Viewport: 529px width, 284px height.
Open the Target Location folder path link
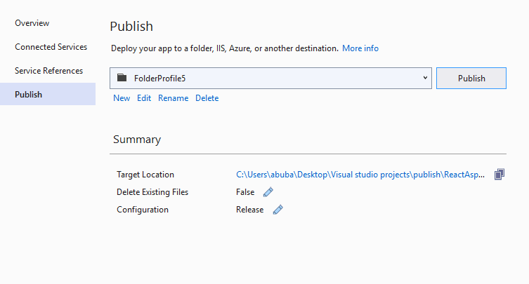click(x=360, y=175)
